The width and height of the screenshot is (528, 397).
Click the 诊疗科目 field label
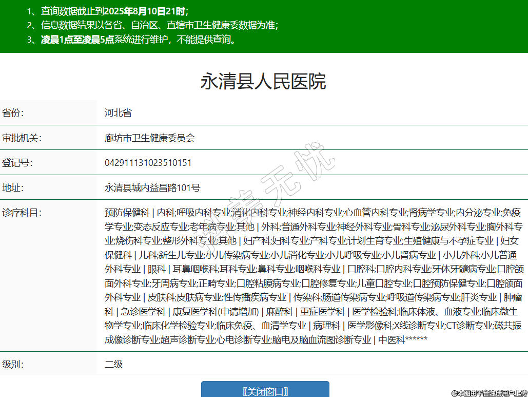click(22, 212)
